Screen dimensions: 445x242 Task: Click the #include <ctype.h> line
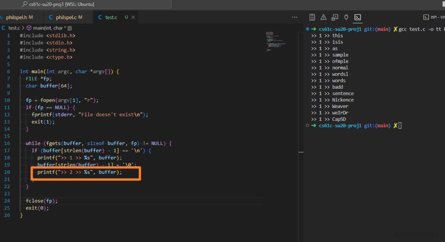tap(46, 57)
